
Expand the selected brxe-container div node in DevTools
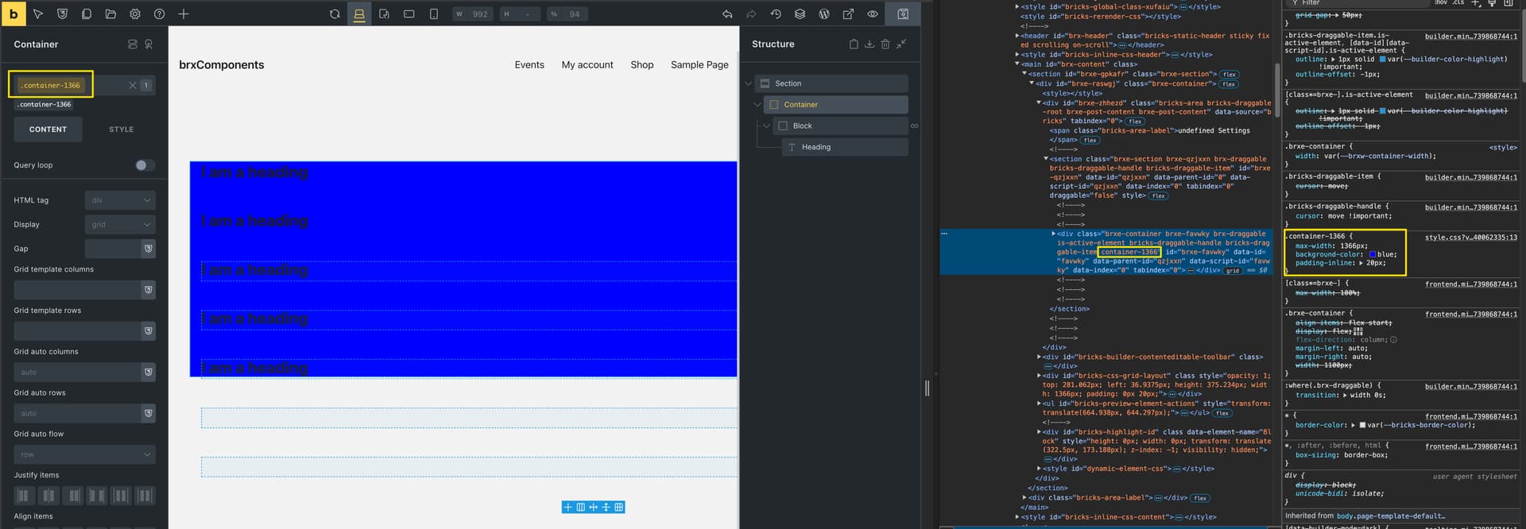pyautogui.click(x=1054, y=234)
